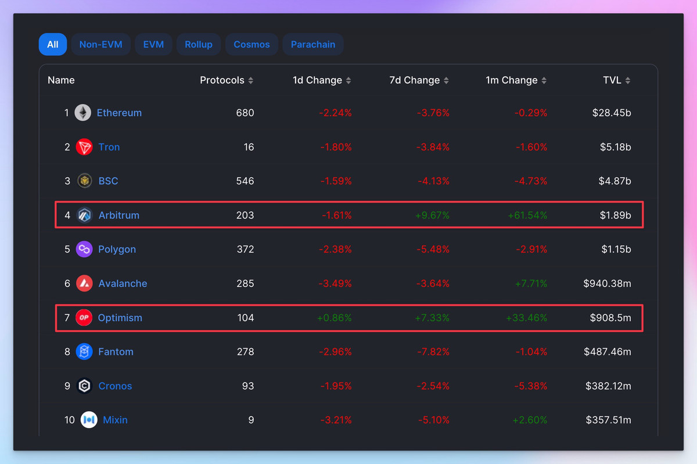Sort by 1m Change column
The width and height of the screenshot is (697, 464).
click(x=544, y=81)
